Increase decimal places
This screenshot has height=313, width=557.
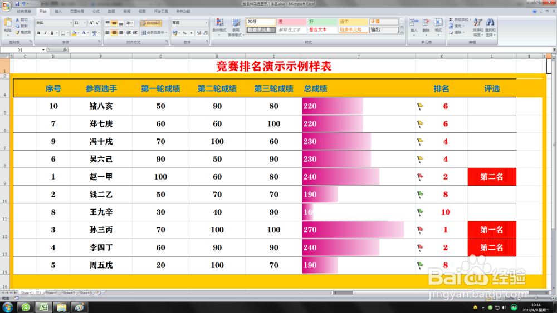pyautogui.click(x=199, y=33)
